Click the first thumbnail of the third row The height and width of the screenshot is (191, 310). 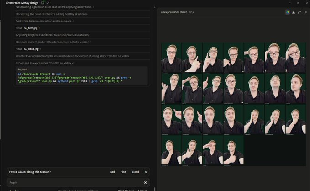pyautogui.click(x=171, y=120)
